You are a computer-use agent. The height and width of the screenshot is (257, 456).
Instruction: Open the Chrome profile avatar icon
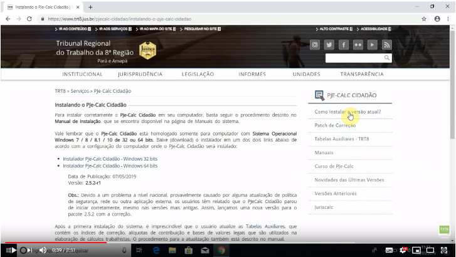[x=437, y=19]
